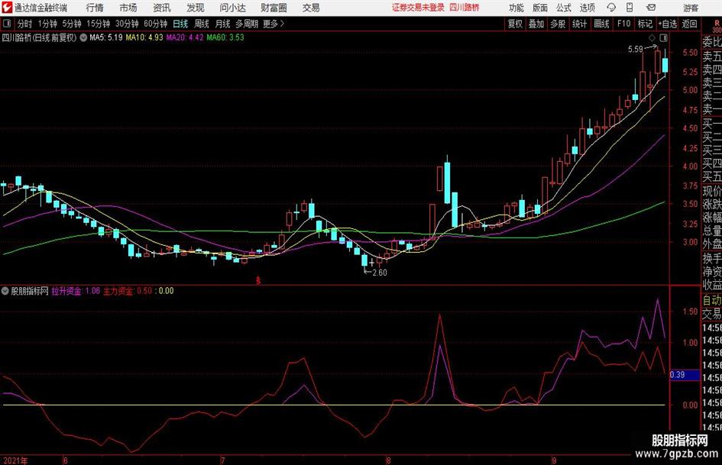Screen dimensions: 722x465
Task: Open the 交易 menu
Action: (x=311, y=8)
